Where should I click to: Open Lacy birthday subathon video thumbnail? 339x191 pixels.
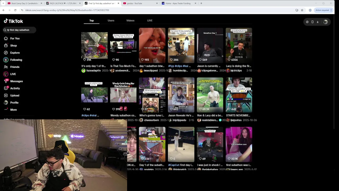(239, 45)
